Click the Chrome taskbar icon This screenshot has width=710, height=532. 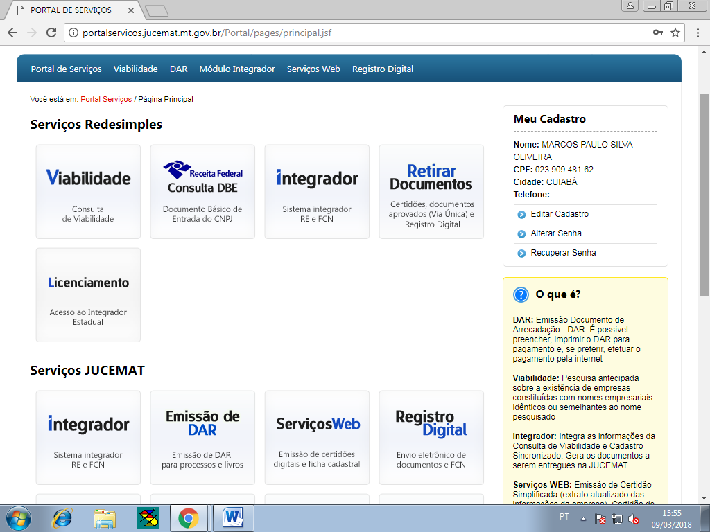[x=189, y=518]
